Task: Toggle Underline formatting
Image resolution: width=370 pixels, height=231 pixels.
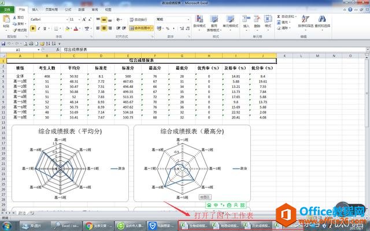Action: pyautogui.click(x=45, y=28)
